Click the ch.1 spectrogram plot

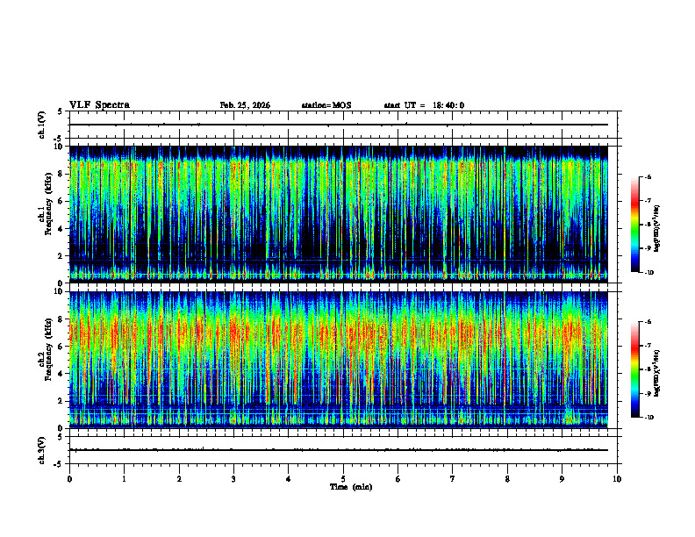pos(338,214)
